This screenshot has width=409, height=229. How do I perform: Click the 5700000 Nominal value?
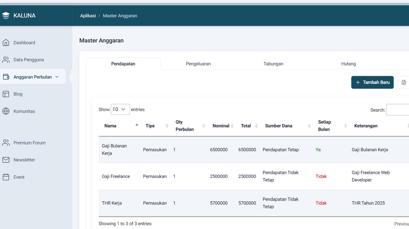219,203
